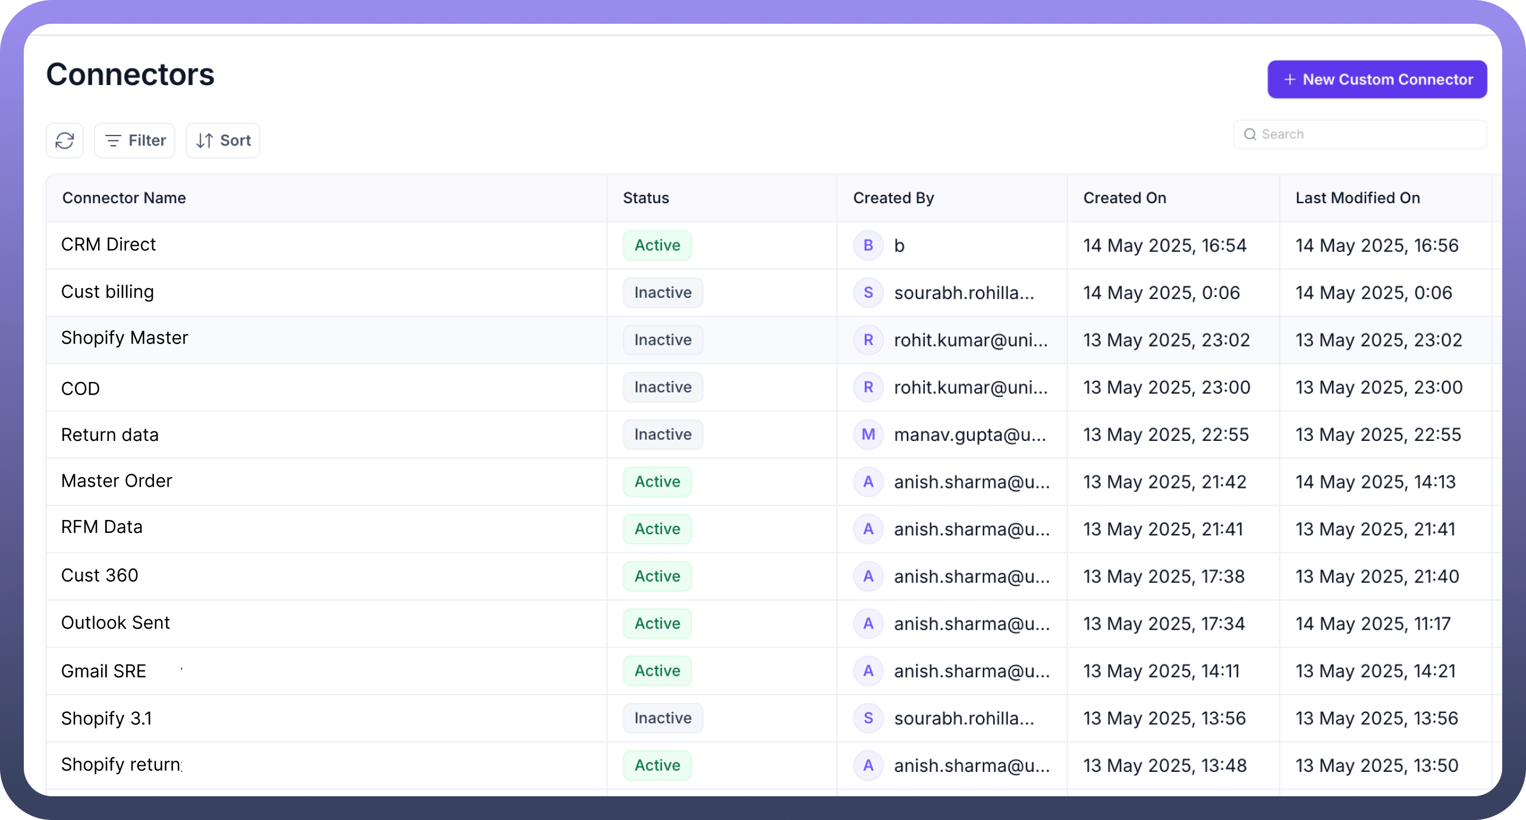
Task: Click Inactive status badge for COD
Action: pos(662,387)
